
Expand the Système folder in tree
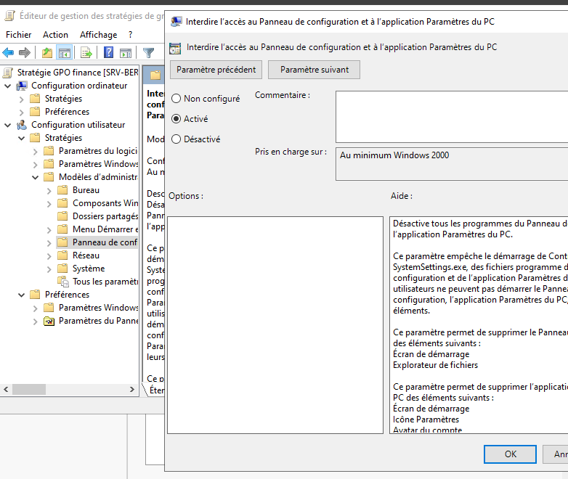[49, 269]
